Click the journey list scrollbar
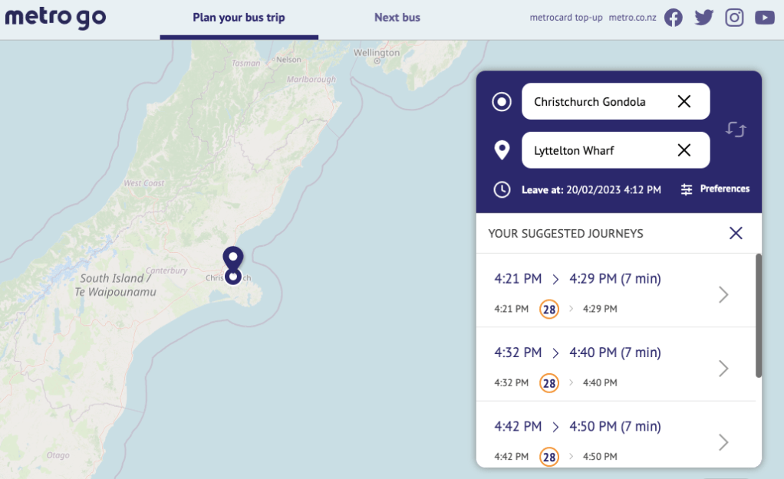This screenshot has width=784, height=479. [x=759, y=316]
